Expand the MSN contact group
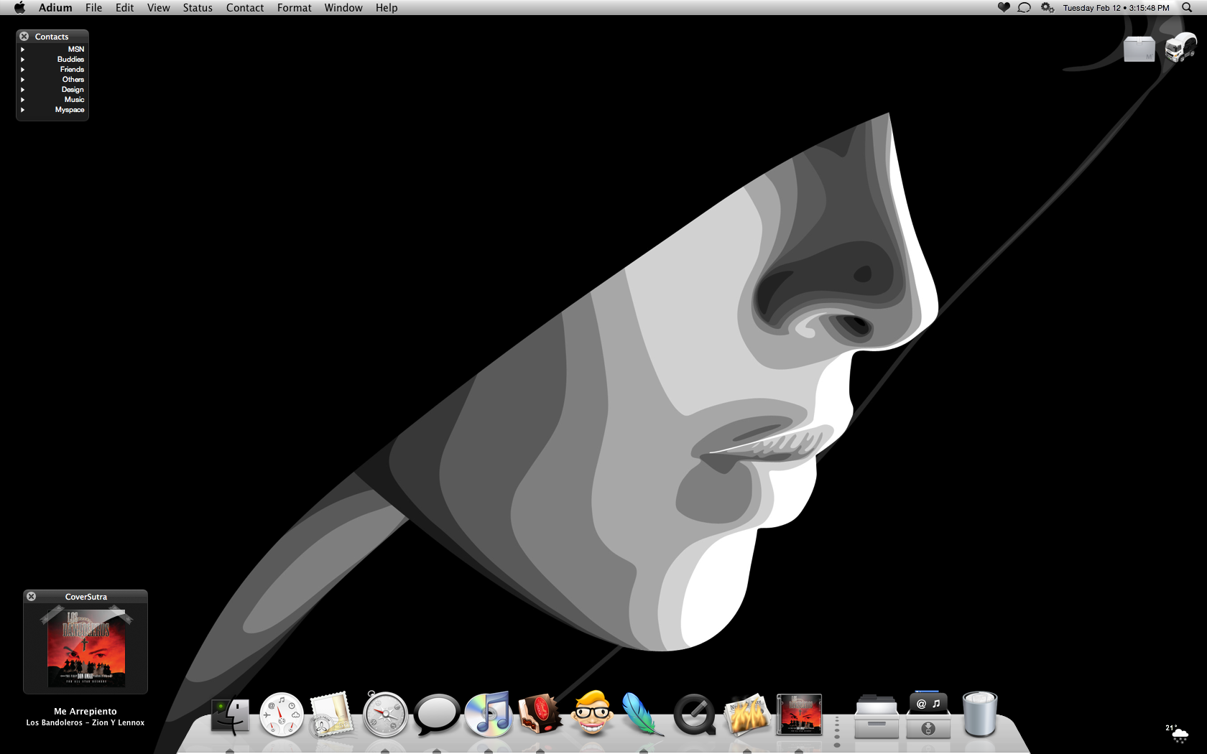Image resolution: width=1207 pixels, height=754 pixels. tap(23, 50)
